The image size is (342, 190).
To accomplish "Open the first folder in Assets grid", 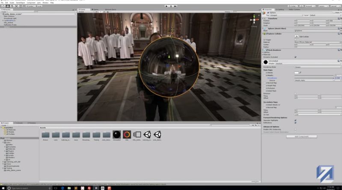I will click(45, 135).
